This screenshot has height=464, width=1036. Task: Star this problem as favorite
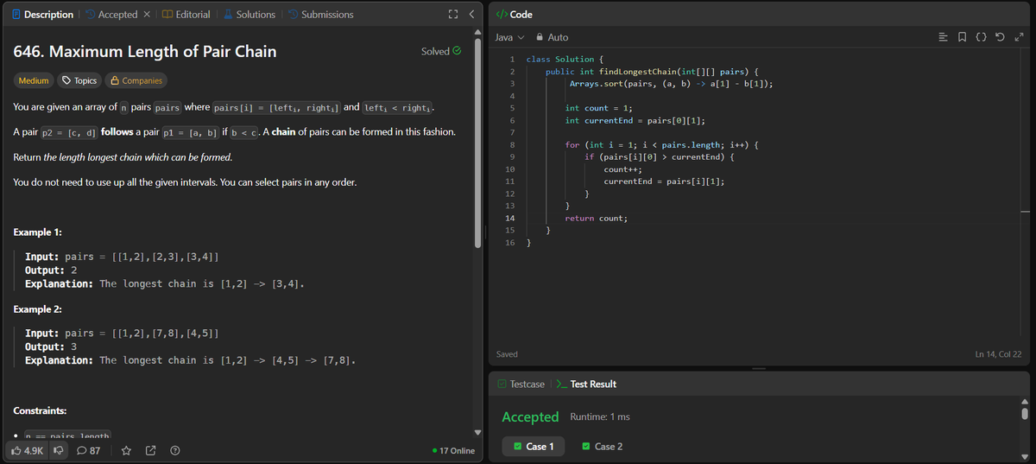[x=126, y=450]
